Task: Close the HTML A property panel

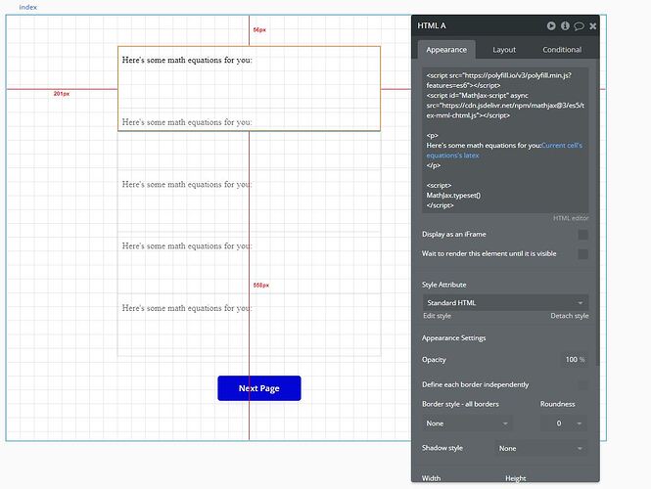Action: pyautogui.click(x=593, y=26)
